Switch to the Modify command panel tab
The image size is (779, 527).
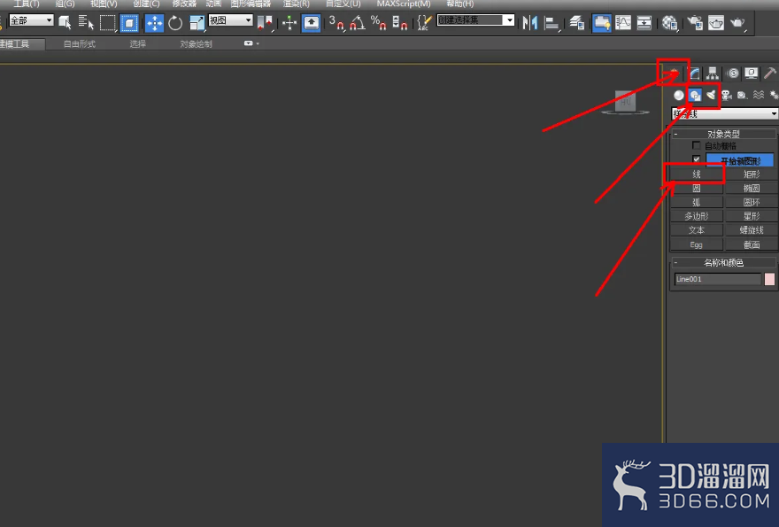pos(694,74)
